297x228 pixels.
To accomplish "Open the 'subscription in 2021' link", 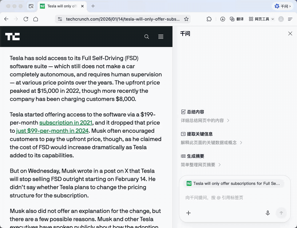I will 66,123.
